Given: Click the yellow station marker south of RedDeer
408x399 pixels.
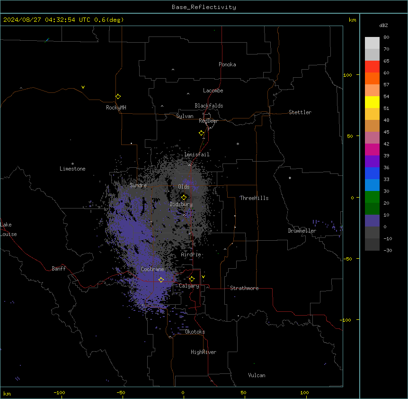Looking at the screenshot, I should point(201,133).
